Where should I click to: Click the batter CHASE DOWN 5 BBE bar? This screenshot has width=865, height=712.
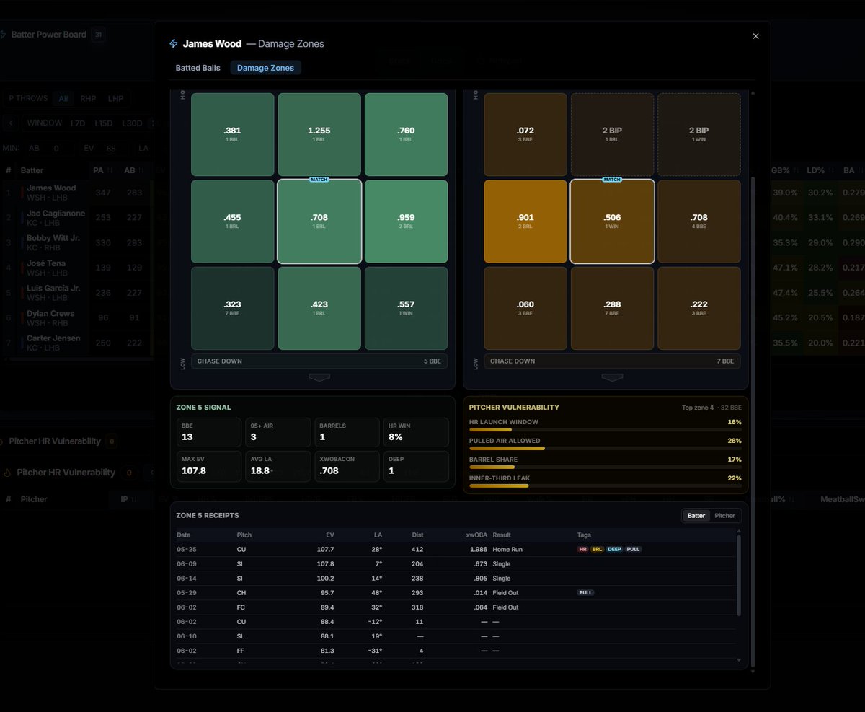319,361
